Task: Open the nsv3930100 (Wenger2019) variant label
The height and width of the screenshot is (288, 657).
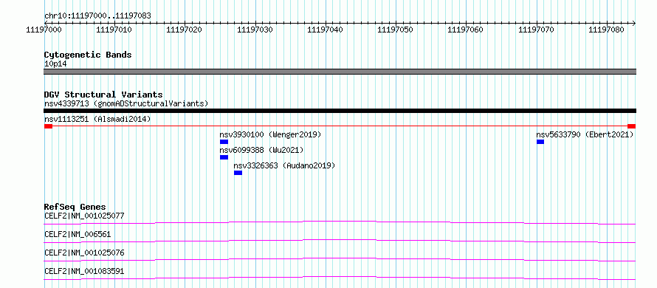Action: click(270, 134)
